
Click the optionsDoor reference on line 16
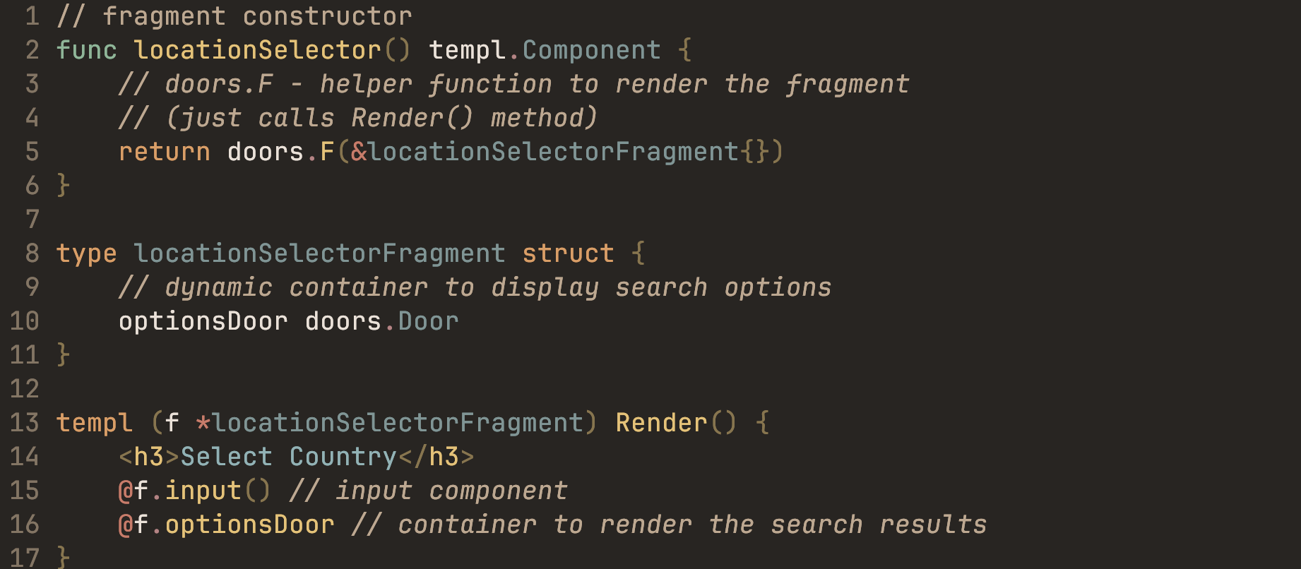(x=249, y=525)
